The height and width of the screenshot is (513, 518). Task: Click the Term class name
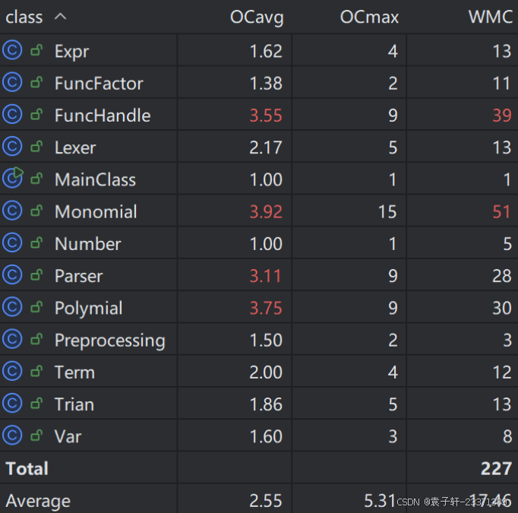[x=74, y=372]
